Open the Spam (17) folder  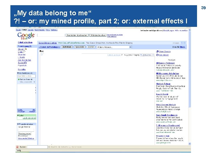(x=22, y=63)
